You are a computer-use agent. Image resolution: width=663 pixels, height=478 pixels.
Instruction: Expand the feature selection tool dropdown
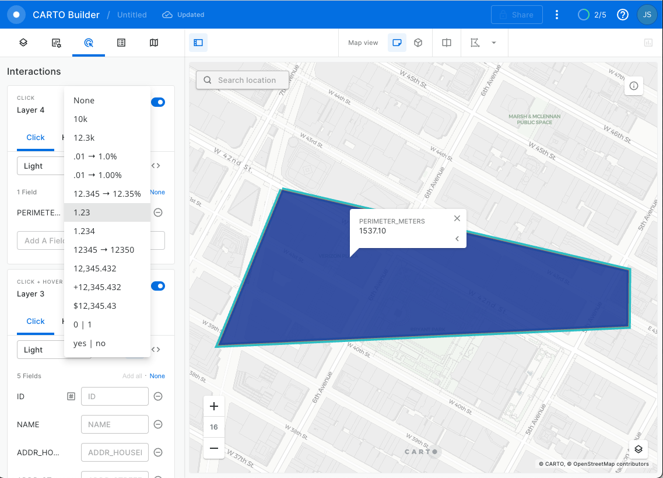[x=494, y=43]
